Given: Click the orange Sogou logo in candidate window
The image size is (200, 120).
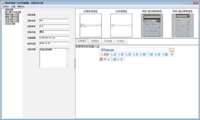Looking at the screenshot, I should (x=171, y=50).
